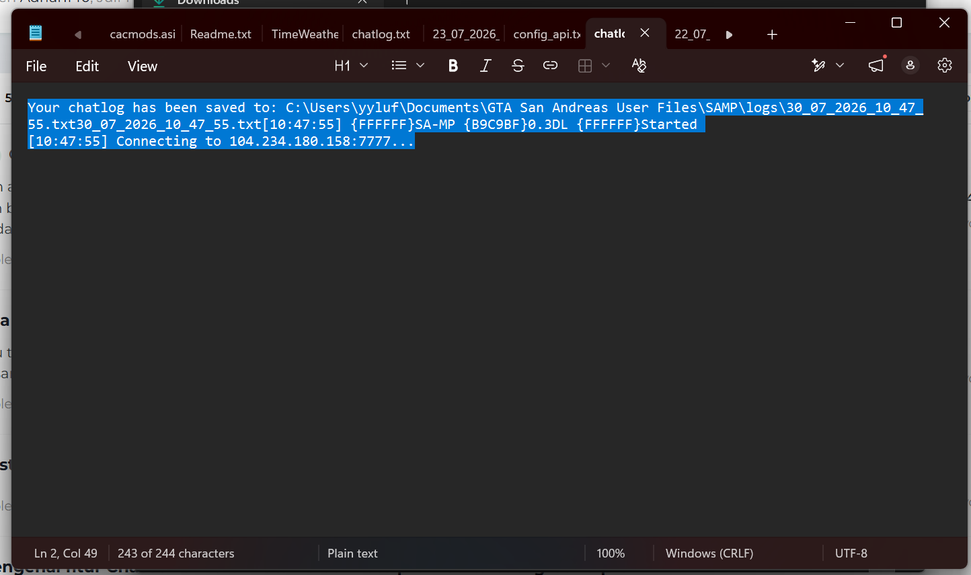
Task: Open the Edit menu
Action: coord(87,66)
